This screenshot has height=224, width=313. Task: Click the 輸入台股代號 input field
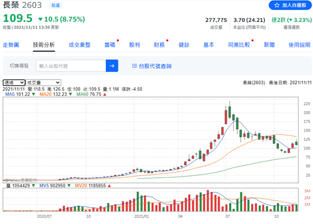71,65
